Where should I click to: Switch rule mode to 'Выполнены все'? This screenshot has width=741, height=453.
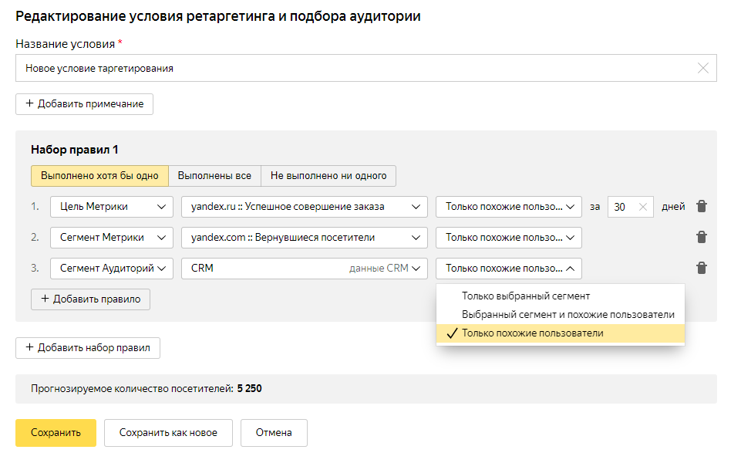pos(214,175)
